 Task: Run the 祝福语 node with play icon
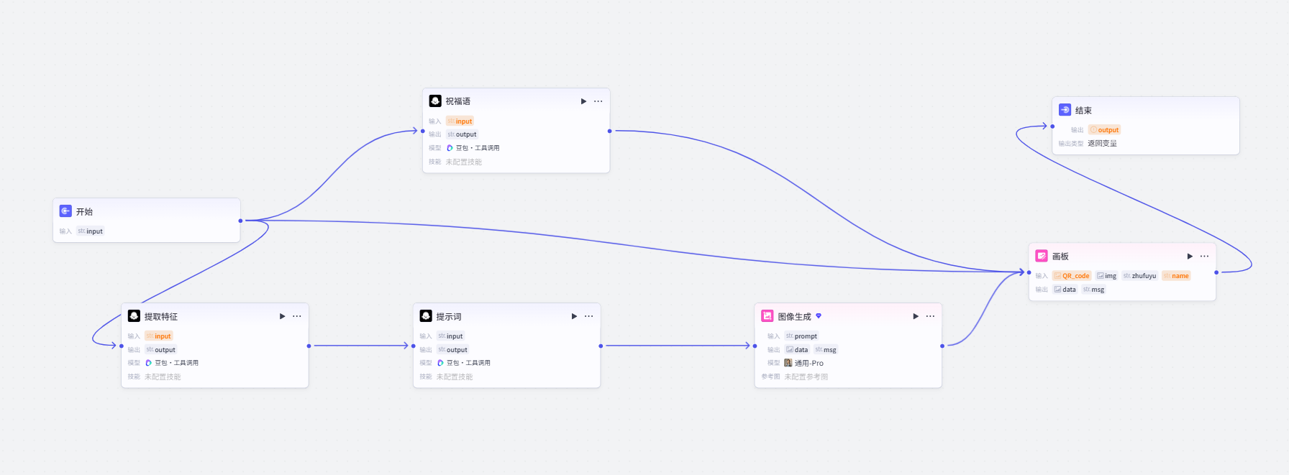tap(583, 101)
